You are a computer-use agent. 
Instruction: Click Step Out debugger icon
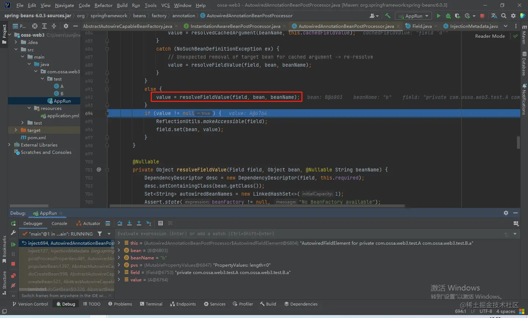pyautogui.click(x=139, y=223)
